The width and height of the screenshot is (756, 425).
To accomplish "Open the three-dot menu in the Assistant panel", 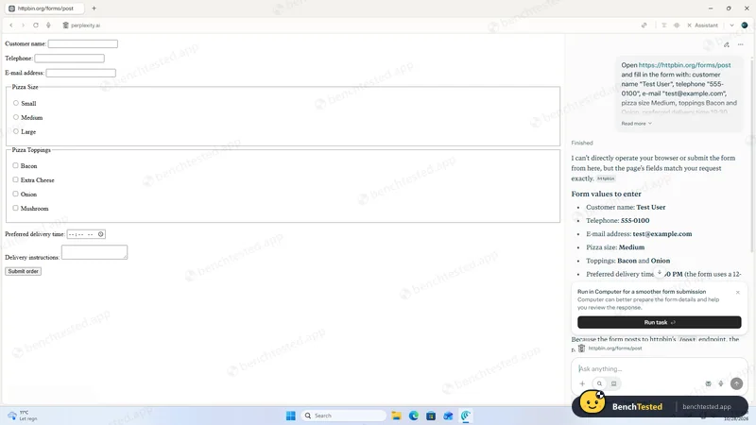I will tap(741, 44).
